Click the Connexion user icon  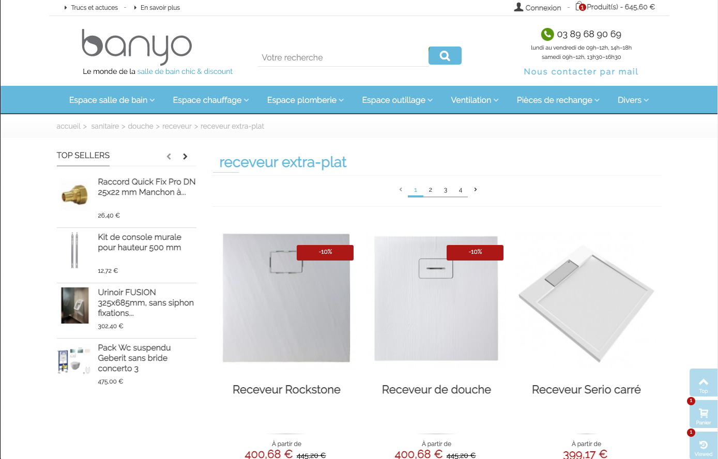tap(518, 7)
